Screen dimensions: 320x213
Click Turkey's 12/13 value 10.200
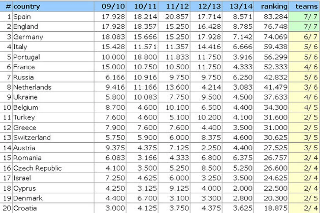(209, 117)
